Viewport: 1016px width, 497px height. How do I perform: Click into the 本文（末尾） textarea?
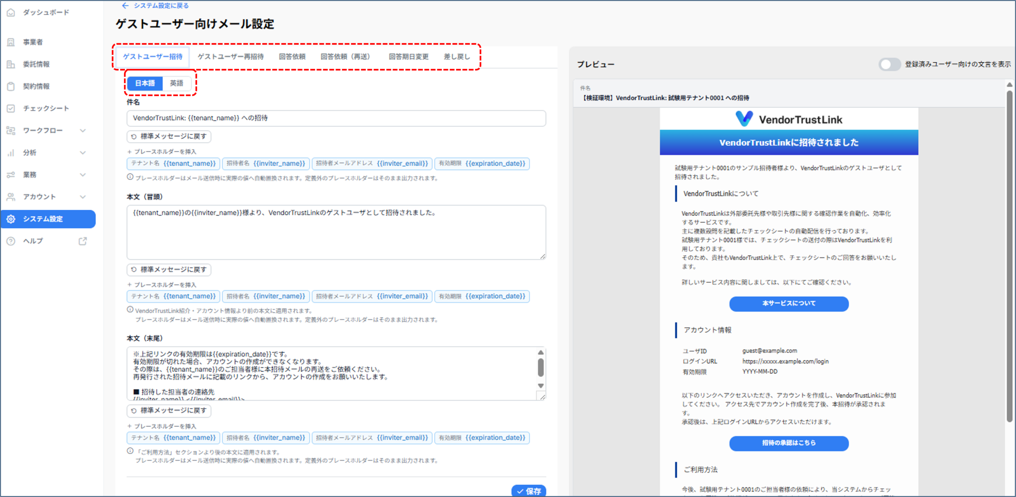click(336, 374)
